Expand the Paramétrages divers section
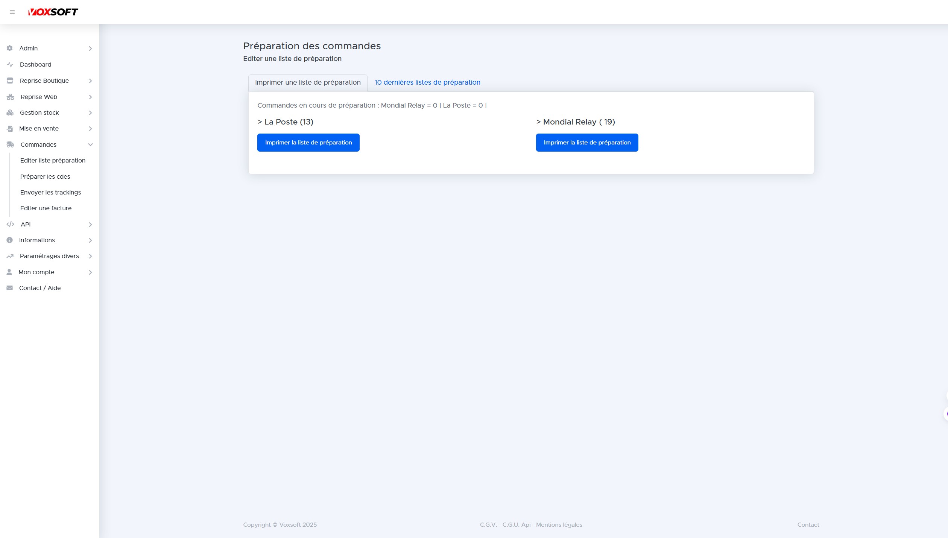Screen dimensions: 948x538 [x=49, y=256]
